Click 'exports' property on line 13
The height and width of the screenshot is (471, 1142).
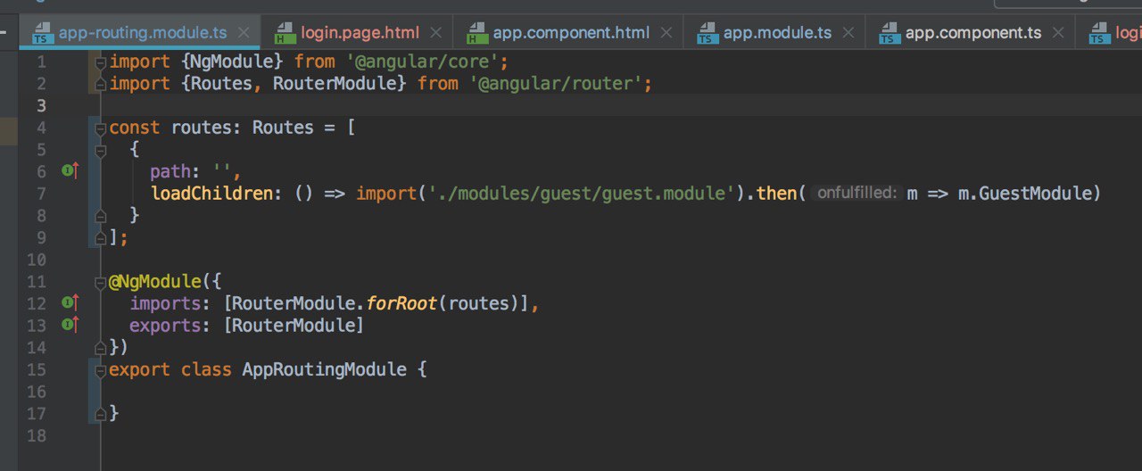pos(165,326)
